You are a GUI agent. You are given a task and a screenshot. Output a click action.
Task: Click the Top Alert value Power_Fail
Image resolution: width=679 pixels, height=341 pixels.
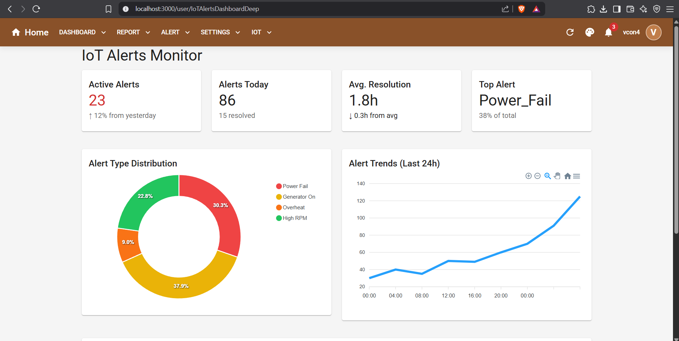tap(515, 100)
